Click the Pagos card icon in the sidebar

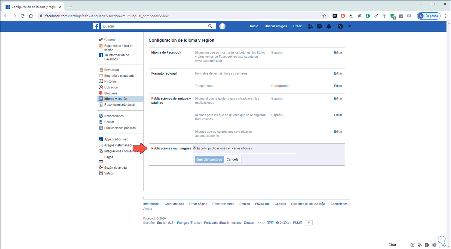pyautogui.click(x=101, y=161)
